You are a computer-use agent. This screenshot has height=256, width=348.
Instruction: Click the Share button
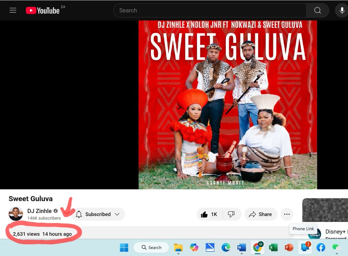pos(261,214)
